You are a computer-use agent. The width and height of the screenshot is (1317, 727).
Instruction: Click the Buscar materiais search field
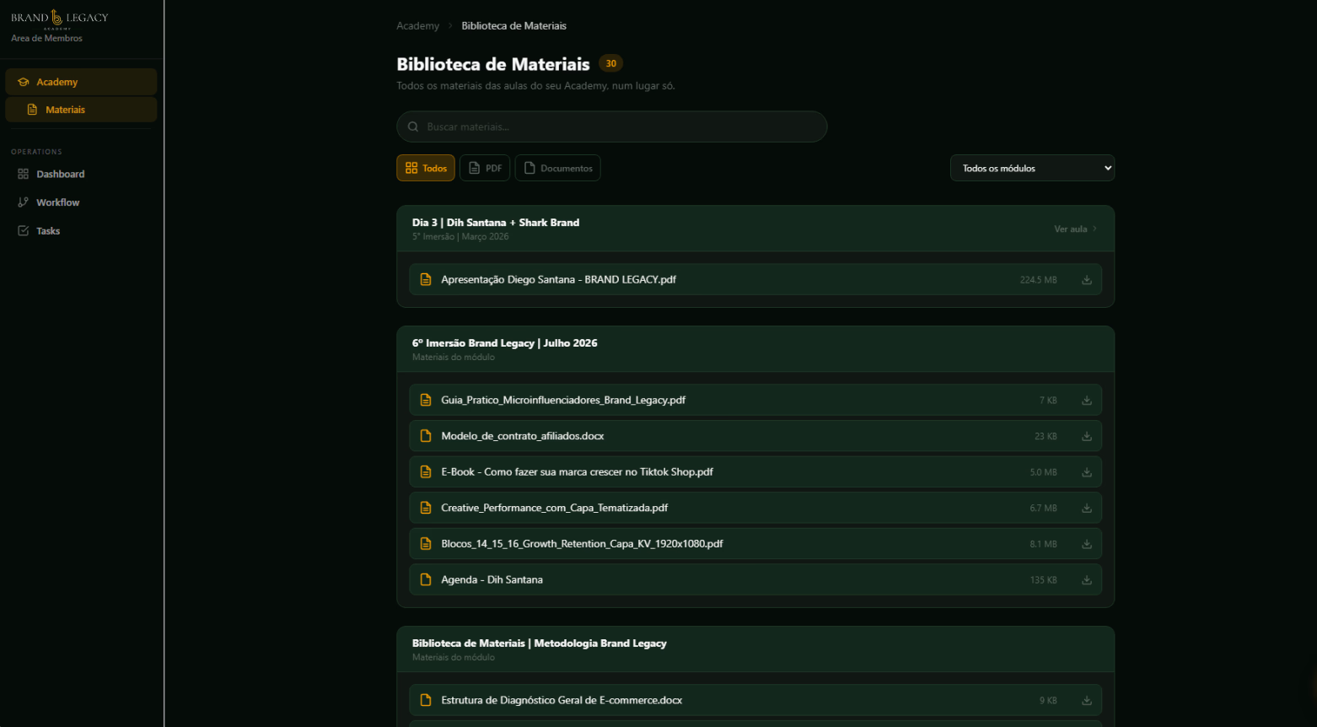pyautogui.click(x=611, y=127)
